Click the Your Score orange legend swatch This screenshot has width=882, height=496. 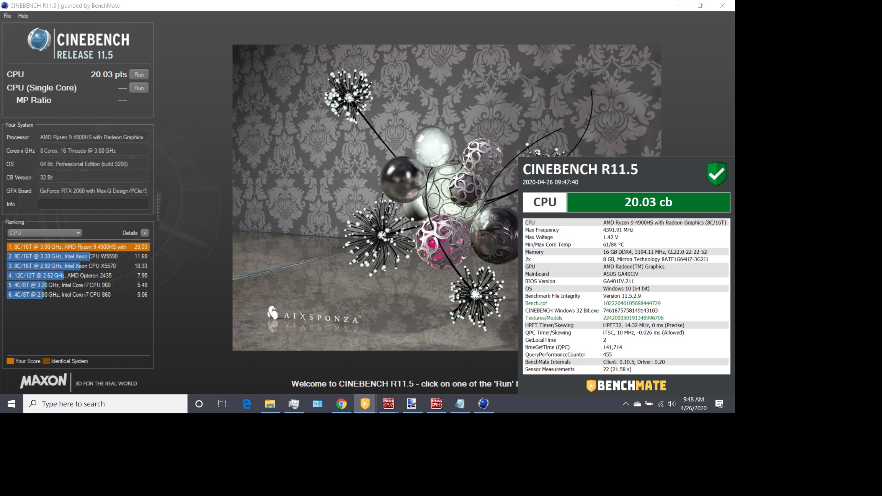point(10,361)
